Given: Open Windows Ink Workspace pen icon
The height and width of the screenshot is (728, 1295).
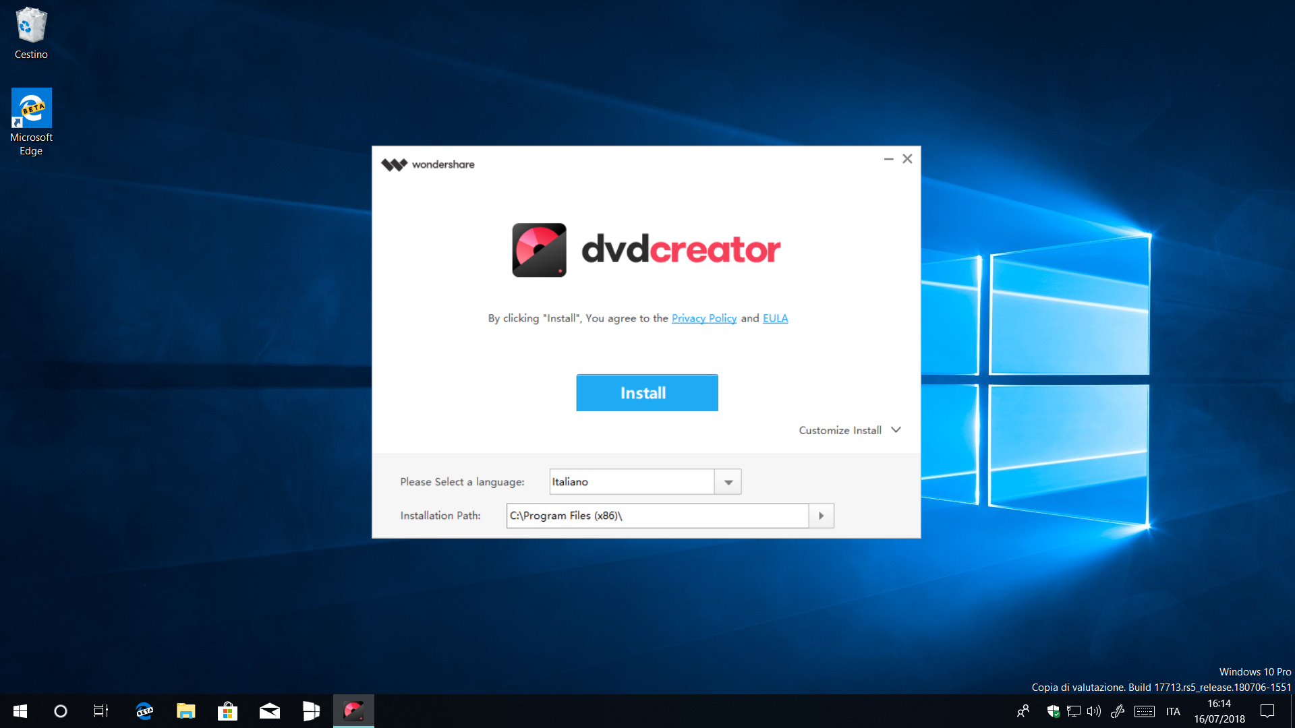Looking at the screenshot, I should pos(1118,711).
